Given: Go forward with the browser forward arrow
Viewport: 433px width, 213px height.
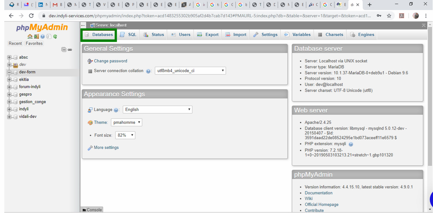Looking at the screenshot, I should coord(21,16).
